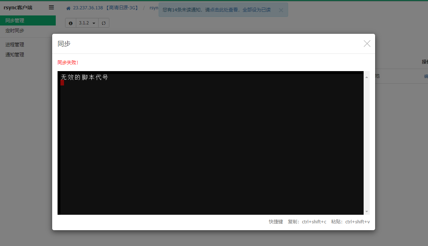The width and height of the screenshot is (428, 246).
Task: Click 全部设为已读 in the notification
Action: [x=256, y=10]
